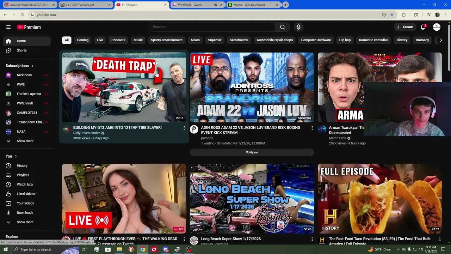Switch to the msi.com Motherboard tab
451x254 pixels.
tap(30, 5)
